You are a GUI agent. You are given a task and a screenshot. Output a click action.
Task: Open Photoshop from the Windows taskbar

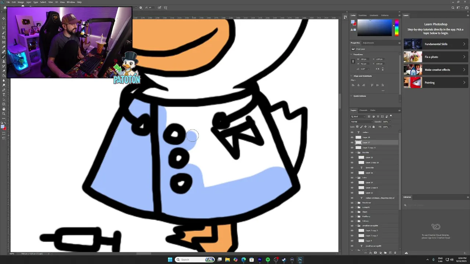(300, 260)
